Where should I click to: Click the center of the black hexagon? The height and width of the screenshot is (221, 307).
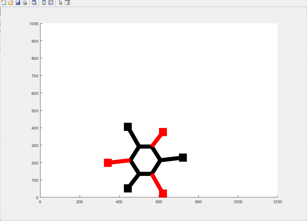pyautogui.click(x=146, y=160)
